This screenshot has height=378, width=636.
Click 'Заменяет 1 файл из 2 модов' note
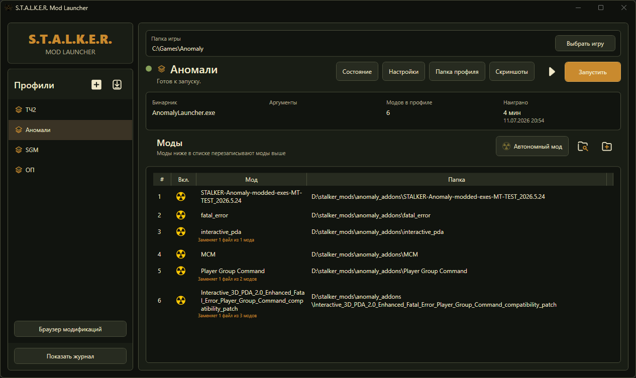228,279
